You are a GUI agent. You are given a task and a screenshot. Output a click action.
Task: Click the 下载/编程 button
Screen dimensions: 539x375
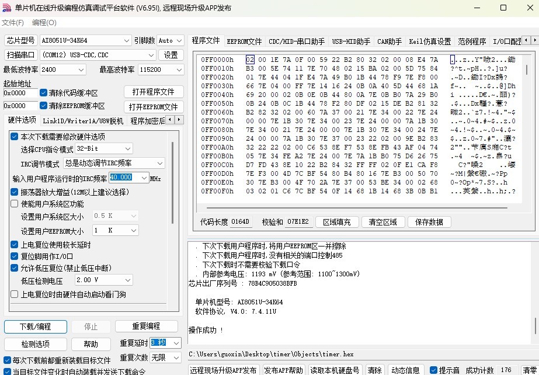click(x=36, y=327)
